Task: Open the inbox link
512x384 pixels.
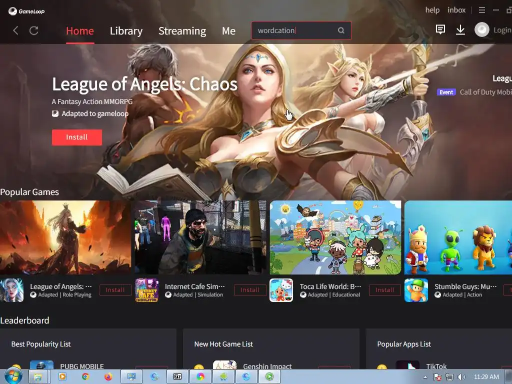Action: tap(456, 10)
